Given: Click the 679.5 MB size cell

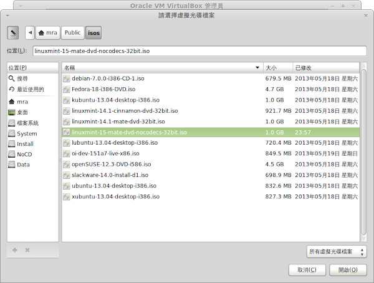Looking at the screenshot, I should pos(278,79).
